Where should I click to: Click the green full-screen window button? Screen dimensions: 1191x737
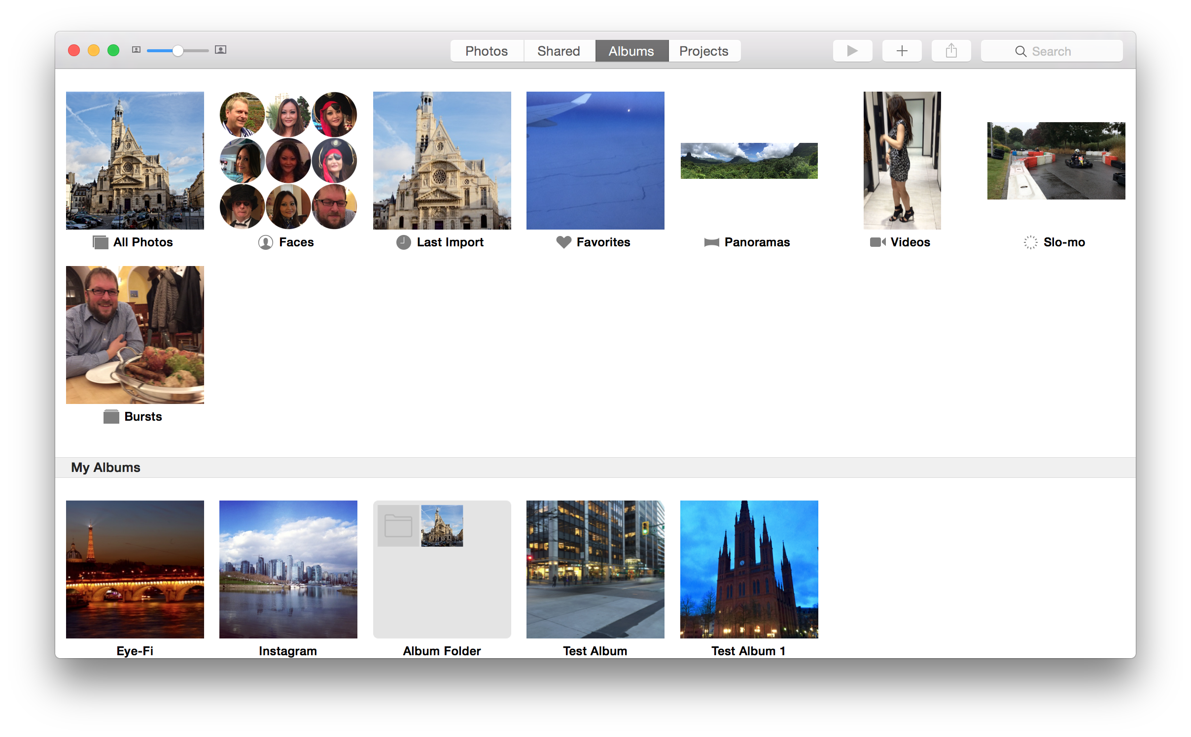point(113,50)
